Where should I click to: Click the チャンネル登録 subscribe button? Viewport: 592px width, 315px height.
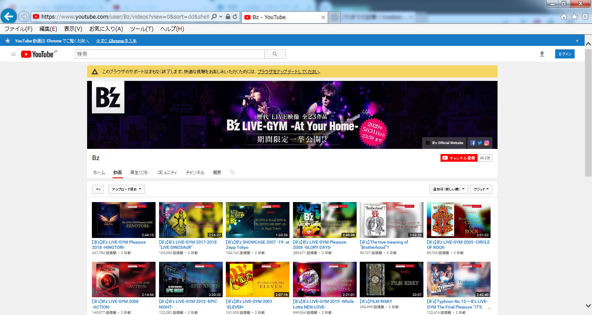tap(459, 158)
